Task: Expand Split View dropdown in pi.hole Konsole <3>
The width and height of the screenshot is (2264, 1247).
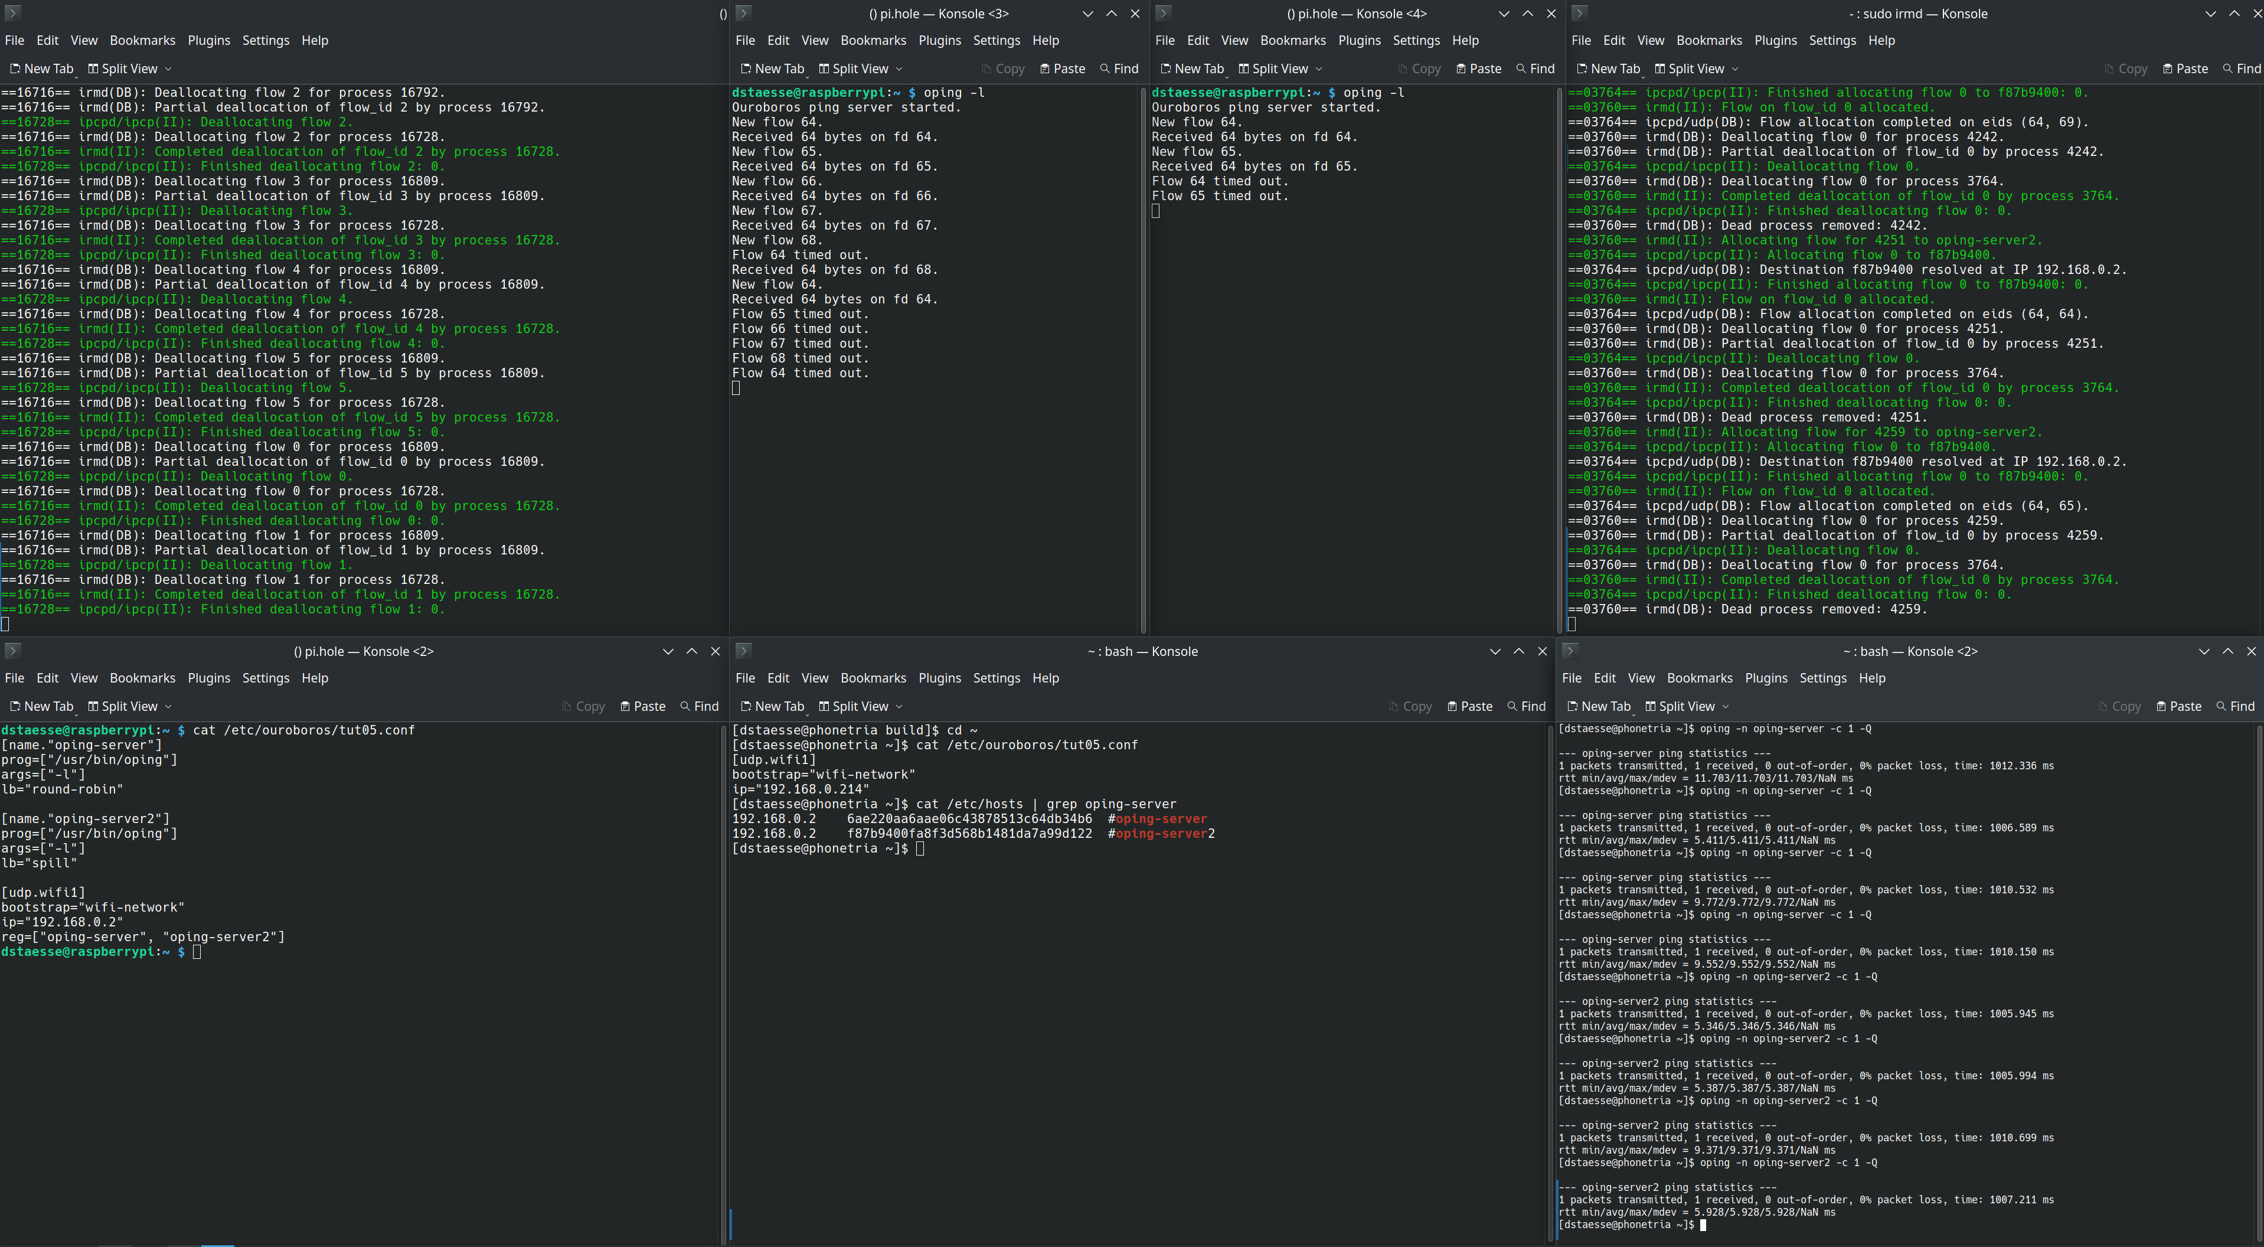Action: [x=899, y=68]
